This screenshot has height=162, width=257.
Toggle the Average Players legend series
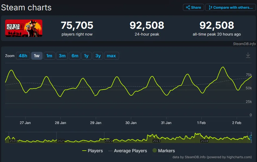coord(127,151)
